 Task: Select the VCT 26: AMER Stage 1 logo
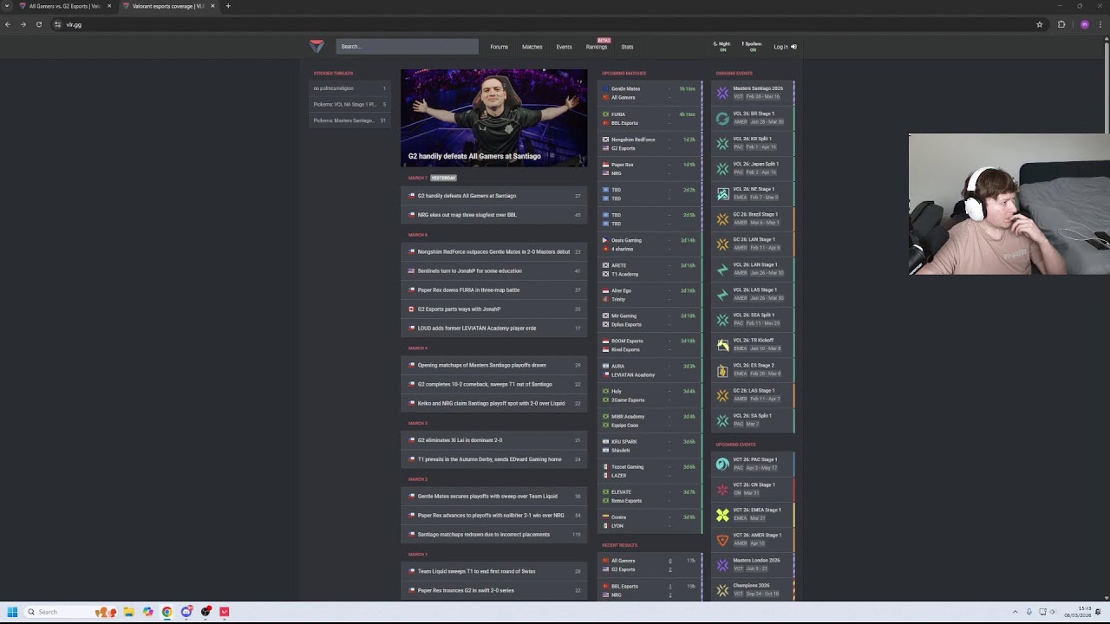coord(722,540)
